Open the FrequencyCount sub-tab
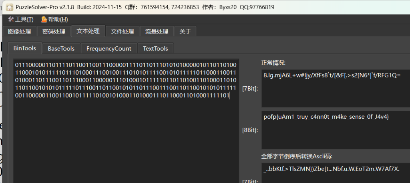This screenshot has height=183, width=410. pyautogui.click(x=109, y=49)
